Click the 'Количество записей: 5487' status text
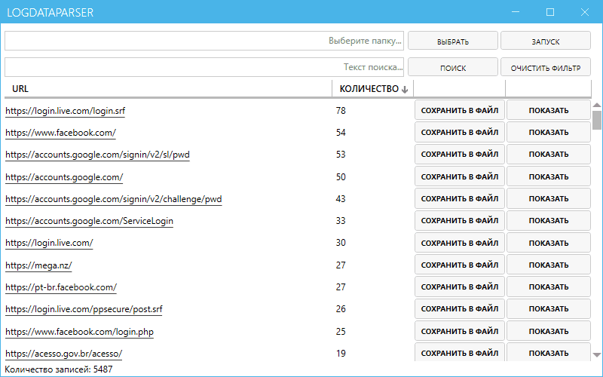This screenshot has width=603, height=377. click(x=59, y=369)
